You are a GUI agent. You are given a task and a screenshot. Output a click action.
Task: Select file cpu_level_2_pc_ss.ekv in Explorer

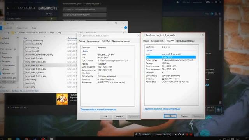[x=36, y=76]
